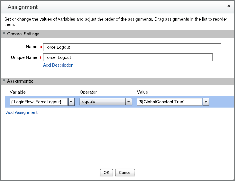Collapse the Assignments section triangle
235x181 pixels.
click(4, 81)
